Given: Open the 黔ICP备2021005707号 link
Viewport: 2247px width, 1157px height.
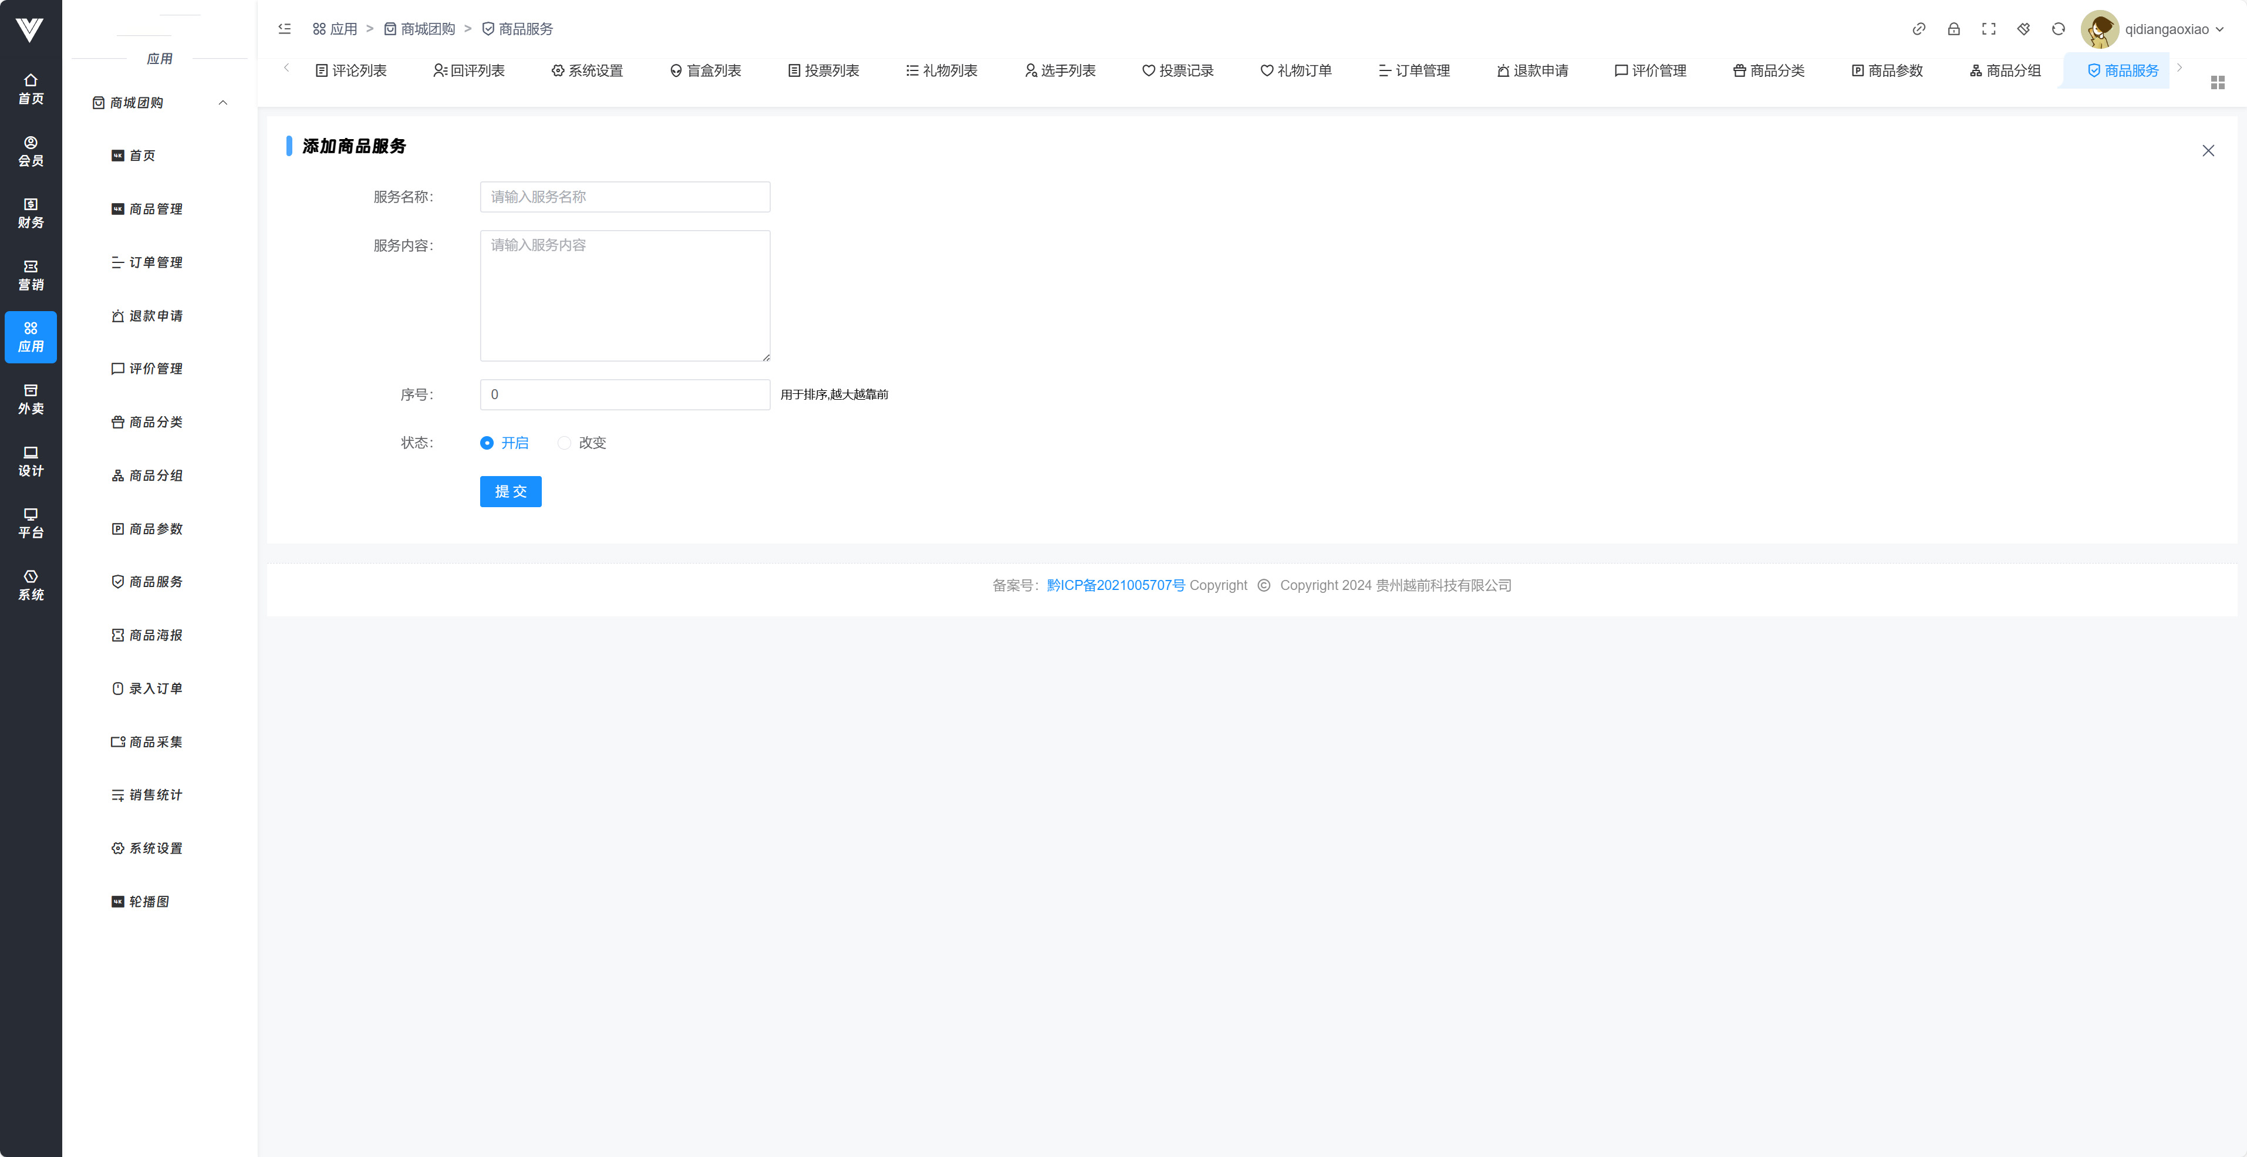Looking at the screenshot, I should click(1115, 585).
